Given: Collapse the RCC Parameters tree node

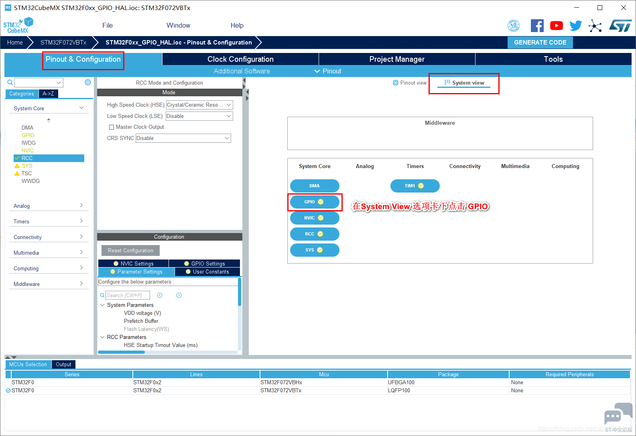Looking at the screenshot, I should [102, 337].
